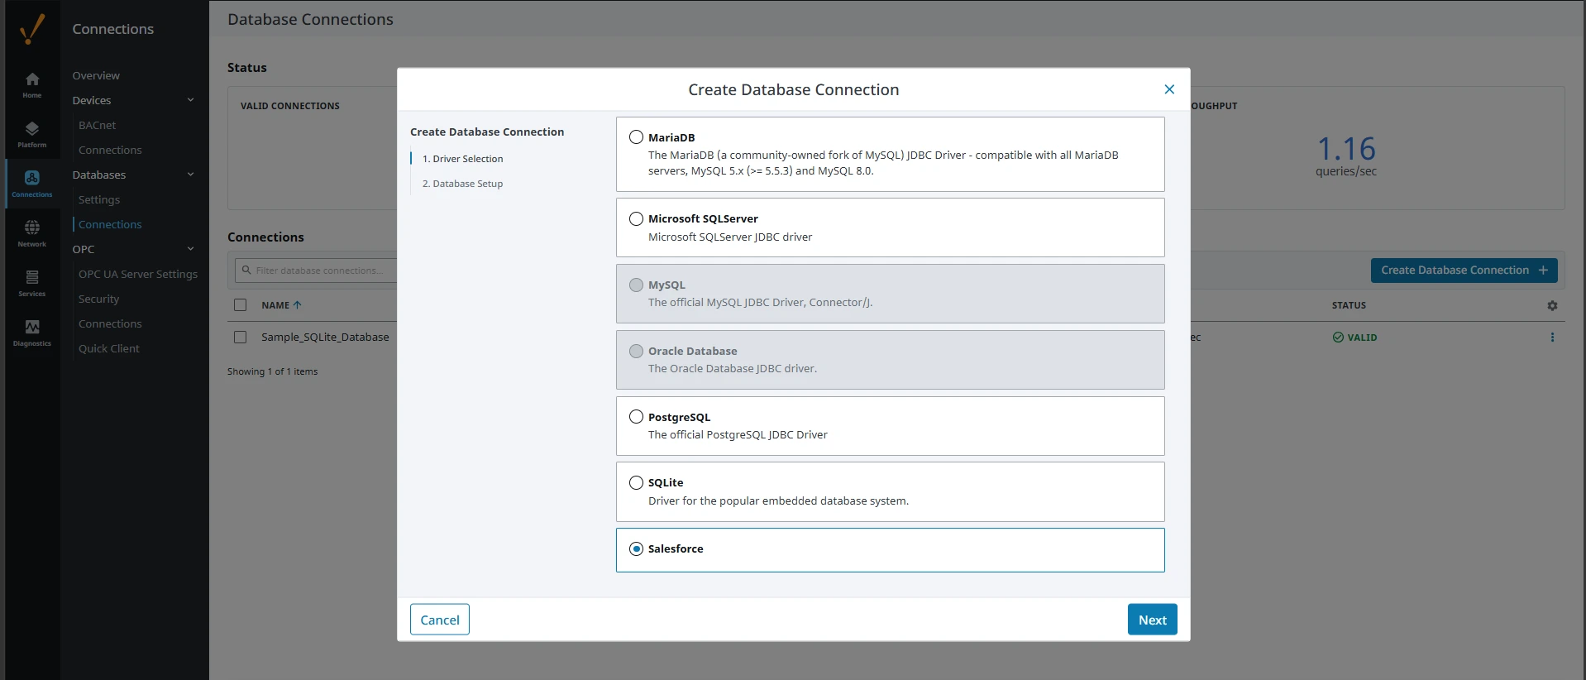Screen dimensions: 1586x680
Task: Tick the Sample_SQLite_Database row checkbox
Action: (241, 338)
